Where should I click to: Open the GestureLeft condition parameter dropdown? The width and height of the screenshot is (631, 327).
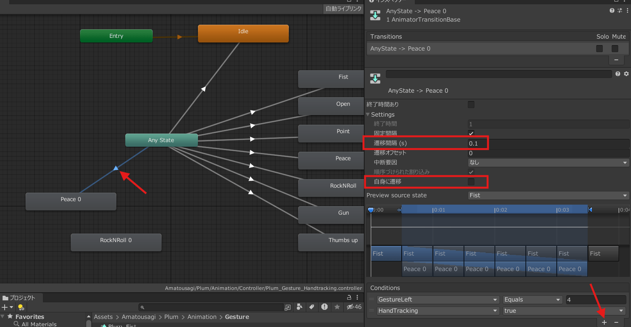[x=438, y=300]
